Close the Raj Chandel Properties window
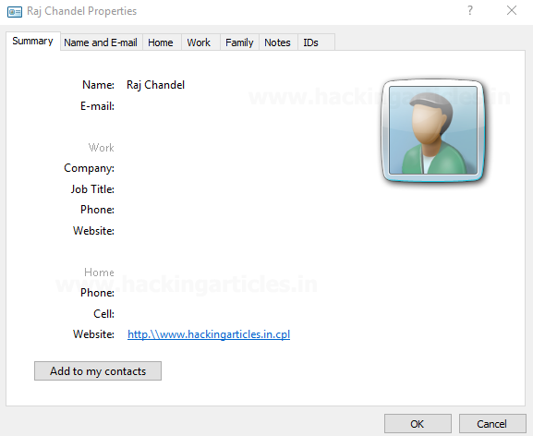Viewport: 533px width, 436px height. [x=512, y=10]
